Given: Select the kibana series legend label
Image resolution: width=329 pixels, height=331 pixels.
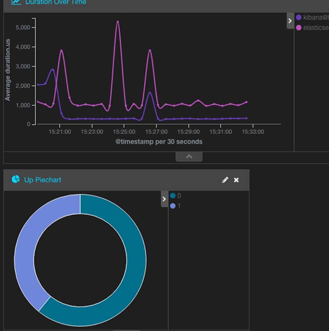Looking at the screenshot, I should tap(315, 18).
